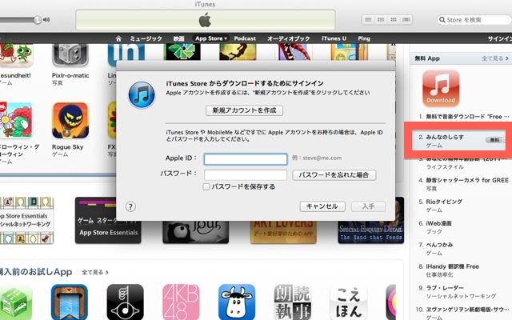Open the iTunes U store tab
The image size is (512, 320).
(334, 38)
